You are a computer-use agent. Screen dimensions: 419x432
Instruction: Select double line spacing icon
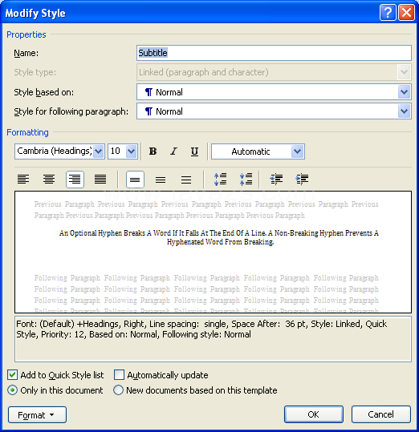pyautogui.click(x=186, y=180)
